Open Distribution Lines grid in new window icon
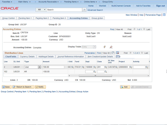The width and height of the screenshot is (167, 125). tap(113, 53)
